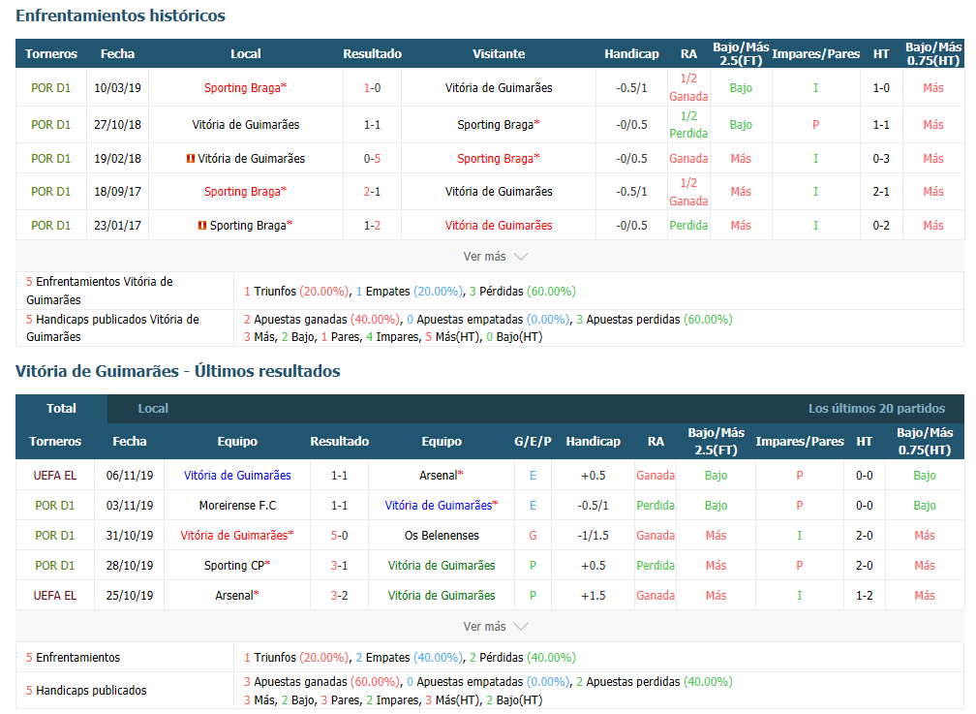Select '3 Más, 2 Bajo, 1 Pares' stats line
Image resolution: width=976 pixels, height=714 pixels.
(x=393, y=337)
